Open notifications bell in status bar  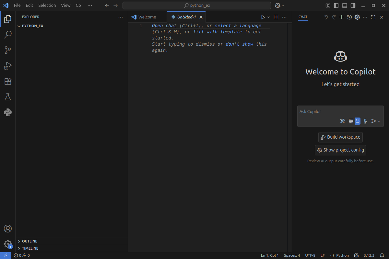click(382, 255)
